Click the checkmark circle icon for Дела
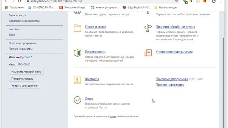Viewport: 228px width, 128px height. [x=77, y=100]
